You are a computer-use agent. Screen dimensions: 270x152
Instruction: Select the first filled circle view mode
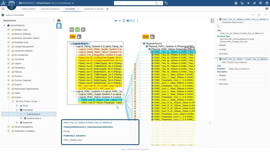tap(128, 21)
